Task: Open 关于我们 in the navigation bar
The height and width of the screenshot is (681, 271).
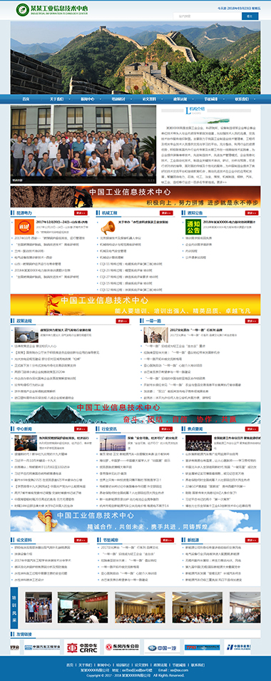Action: [x=56, y=98]
